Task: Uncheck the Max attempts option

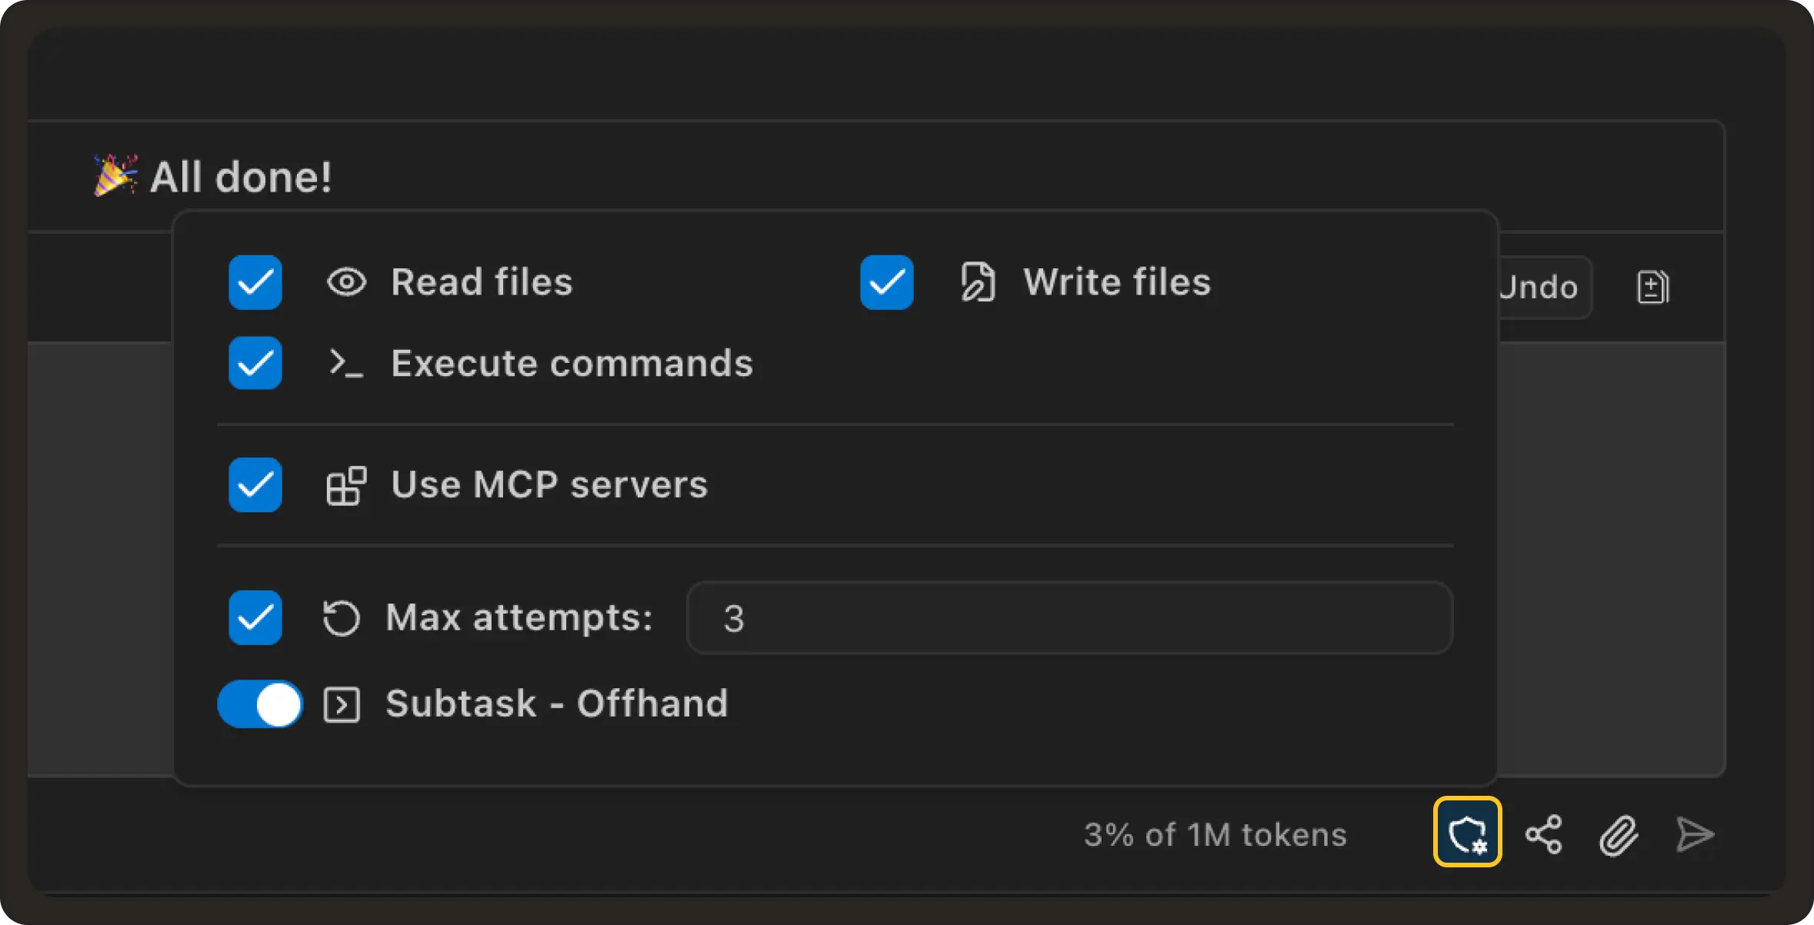Action: (255, 617)
